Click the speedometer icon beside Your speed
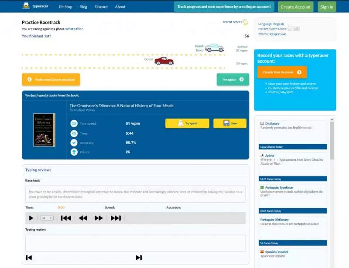This screenshot has width=349, height=268. tap(74, 123)
